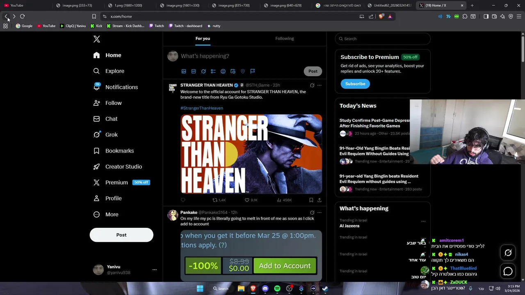Add a poll in the composer
Screen dimensions: 525x295
click(213, 71)
